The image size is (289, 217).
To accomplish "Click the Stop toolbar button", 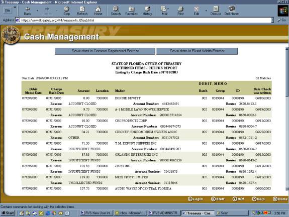I will [x=66, y=11].
